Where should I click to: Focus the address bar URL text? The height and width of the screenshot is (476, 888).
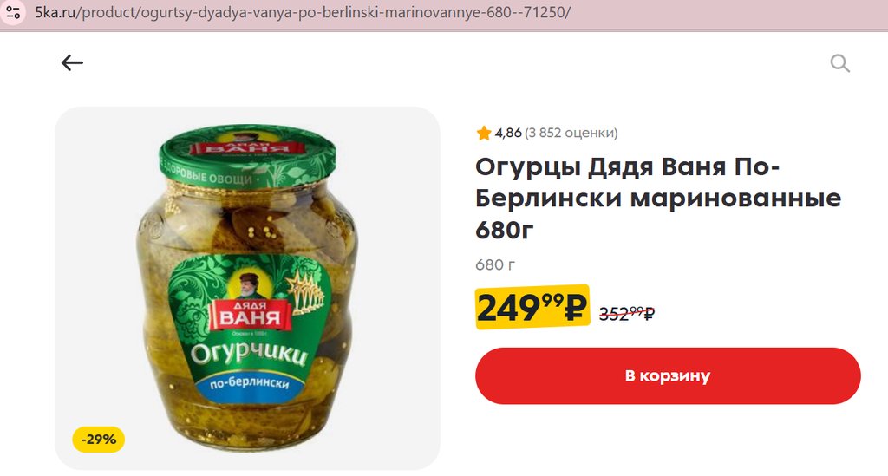303,12
